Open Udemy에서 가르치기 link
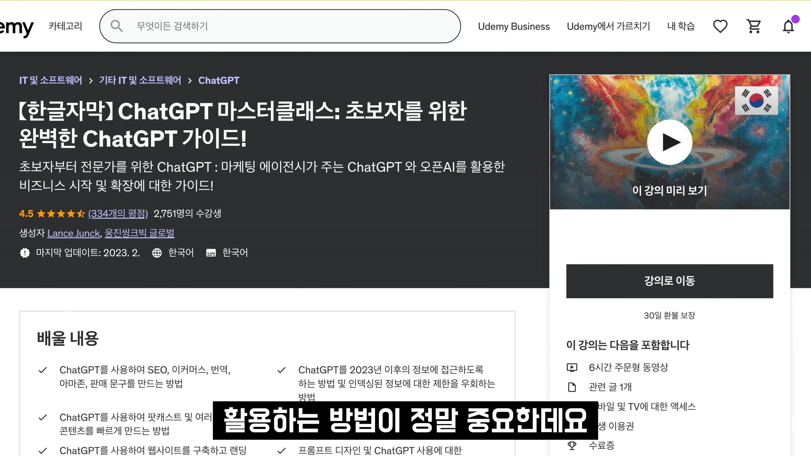This screenshot has height=456, width=811. click(608, 26)
